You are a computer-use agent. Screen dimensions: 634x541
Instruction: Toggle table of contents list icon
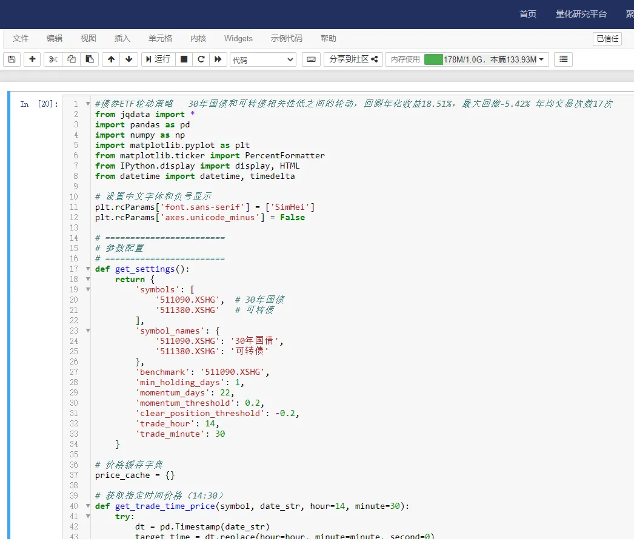click(563, 59)
